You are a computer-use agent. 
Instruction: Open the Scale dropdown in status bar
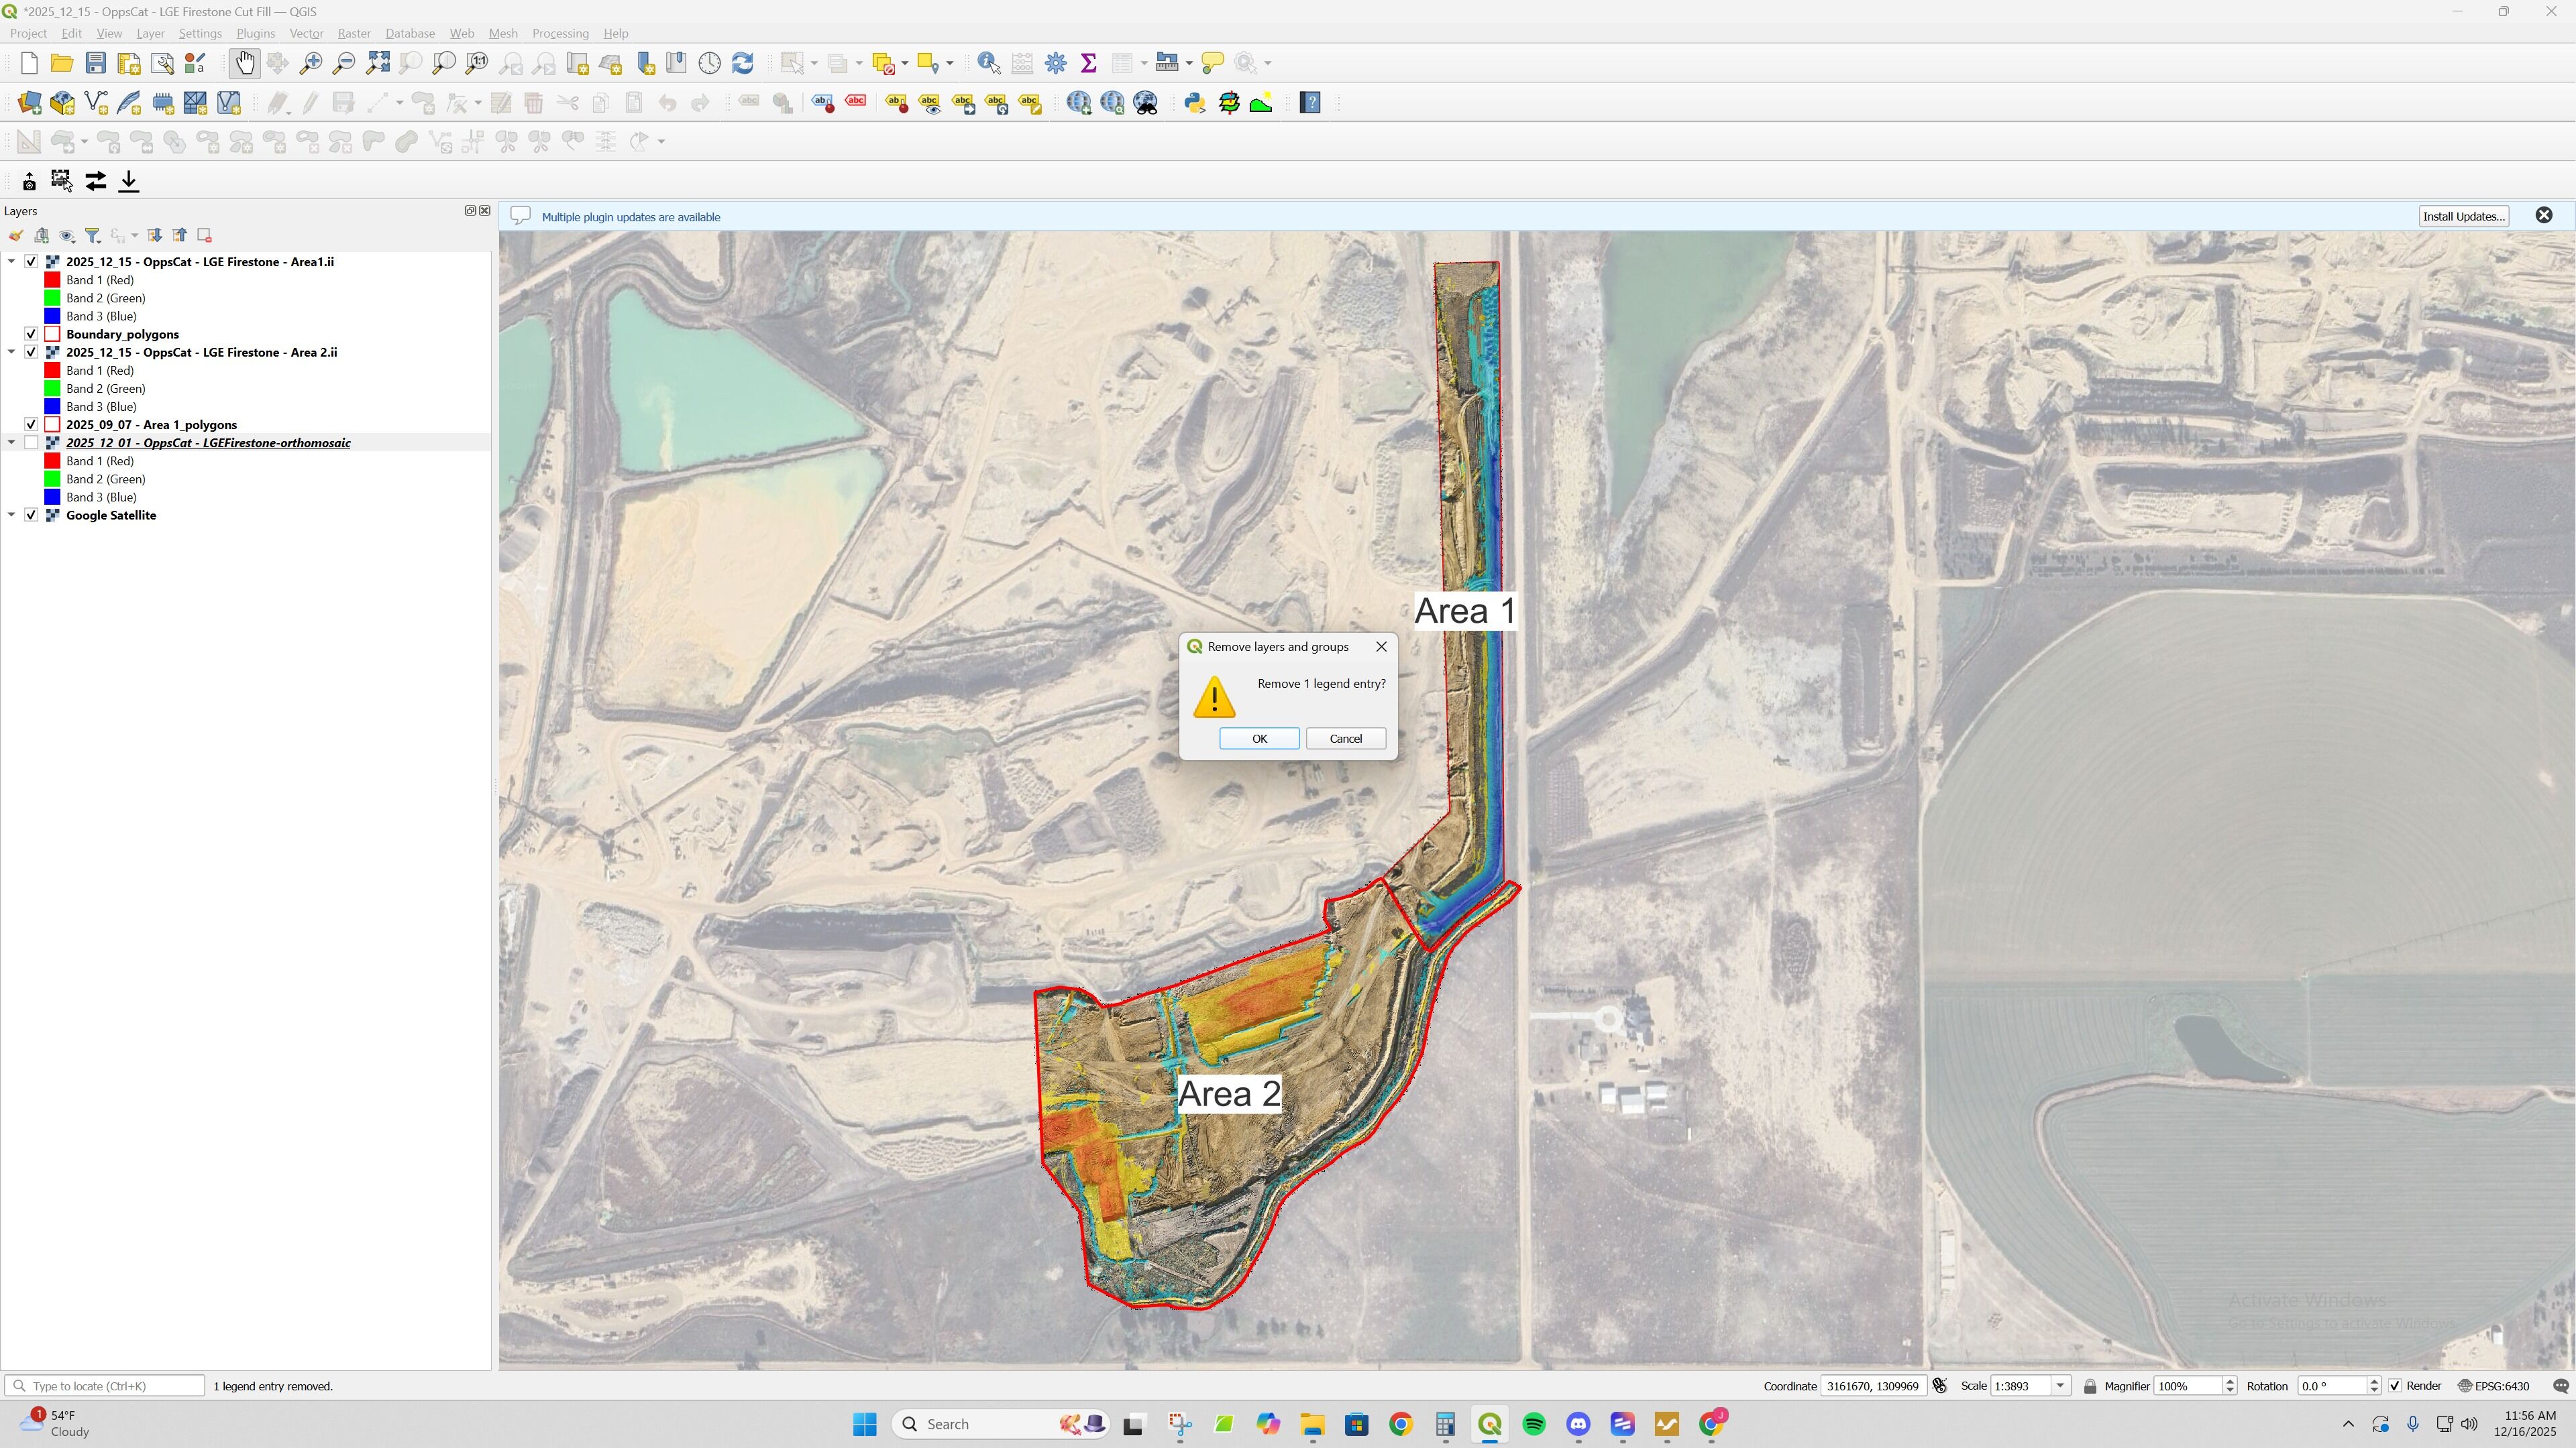click(x=2060, y=1386)
